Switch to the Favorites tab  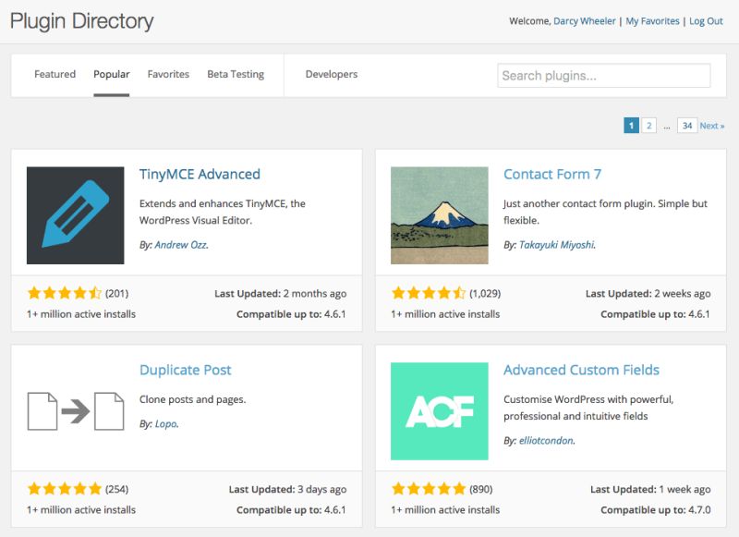pyautogui.click(x=169, y=74)
